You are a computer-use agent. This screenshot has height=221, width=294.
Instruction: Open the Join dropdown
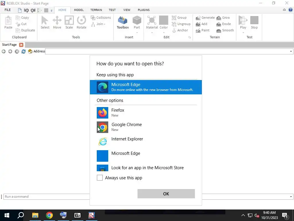click(98, 24)
